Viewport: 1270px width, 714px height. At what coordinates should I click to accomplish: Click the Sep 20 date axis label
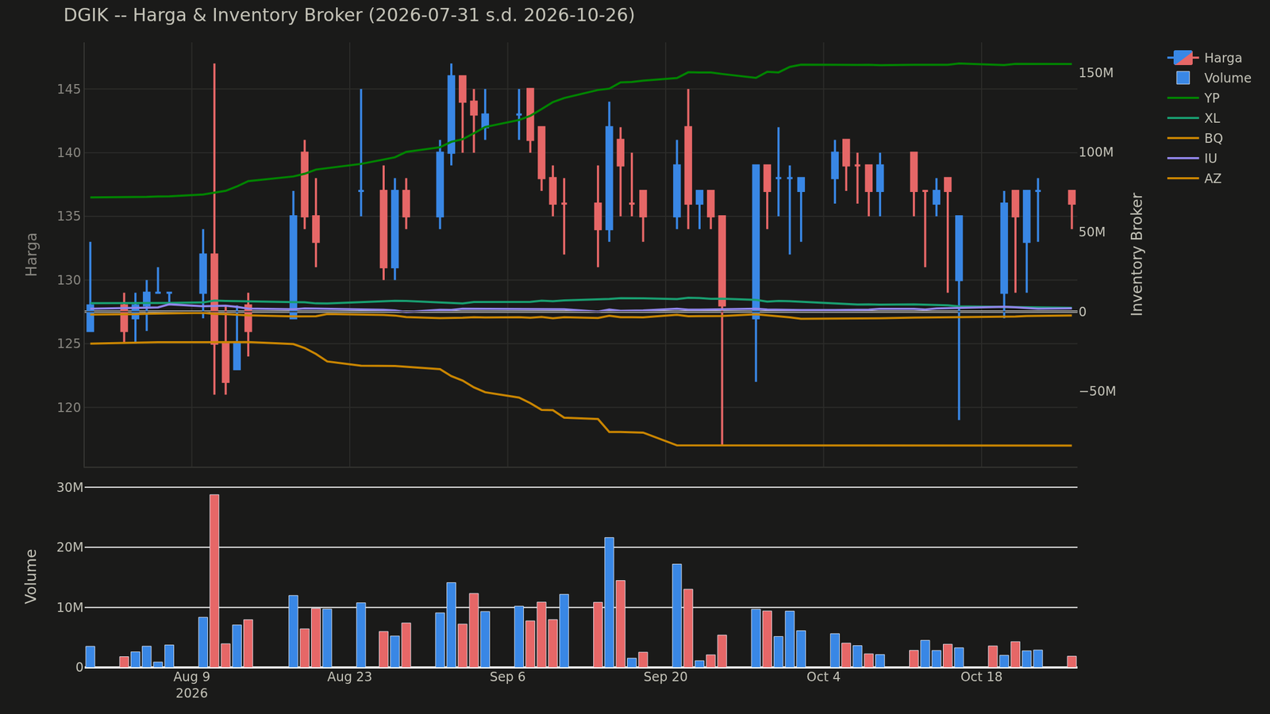pyautogui.click(x=665, y=677)
